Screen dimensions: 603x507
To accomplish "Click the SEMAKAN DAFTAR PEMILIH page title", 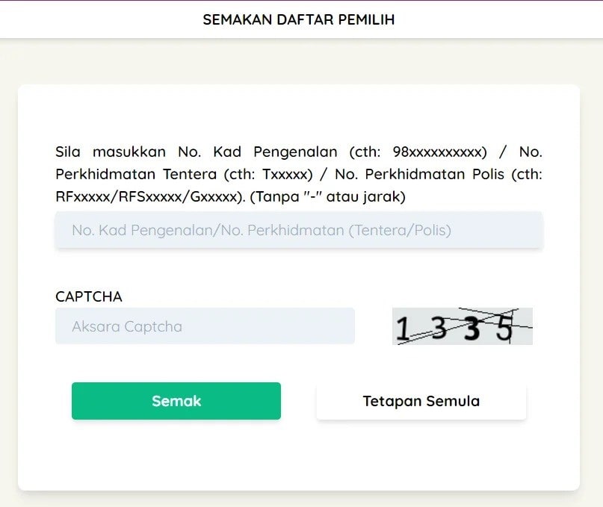I will [299, 19].
